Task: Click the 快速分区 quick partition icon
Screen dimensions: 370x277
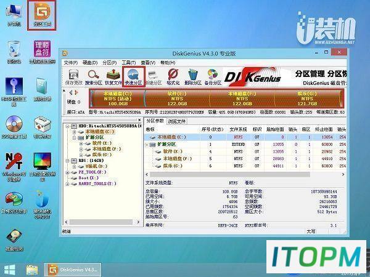Action: point(134,77)
